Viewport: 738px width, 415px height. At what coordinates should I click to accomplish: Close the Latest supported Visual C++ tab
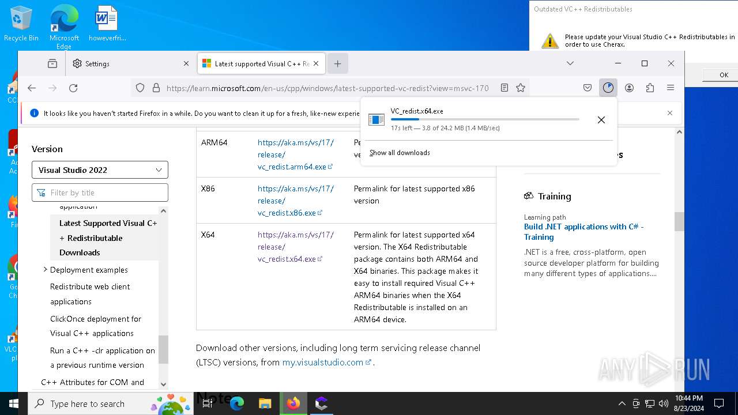click(x=317, y=63)
